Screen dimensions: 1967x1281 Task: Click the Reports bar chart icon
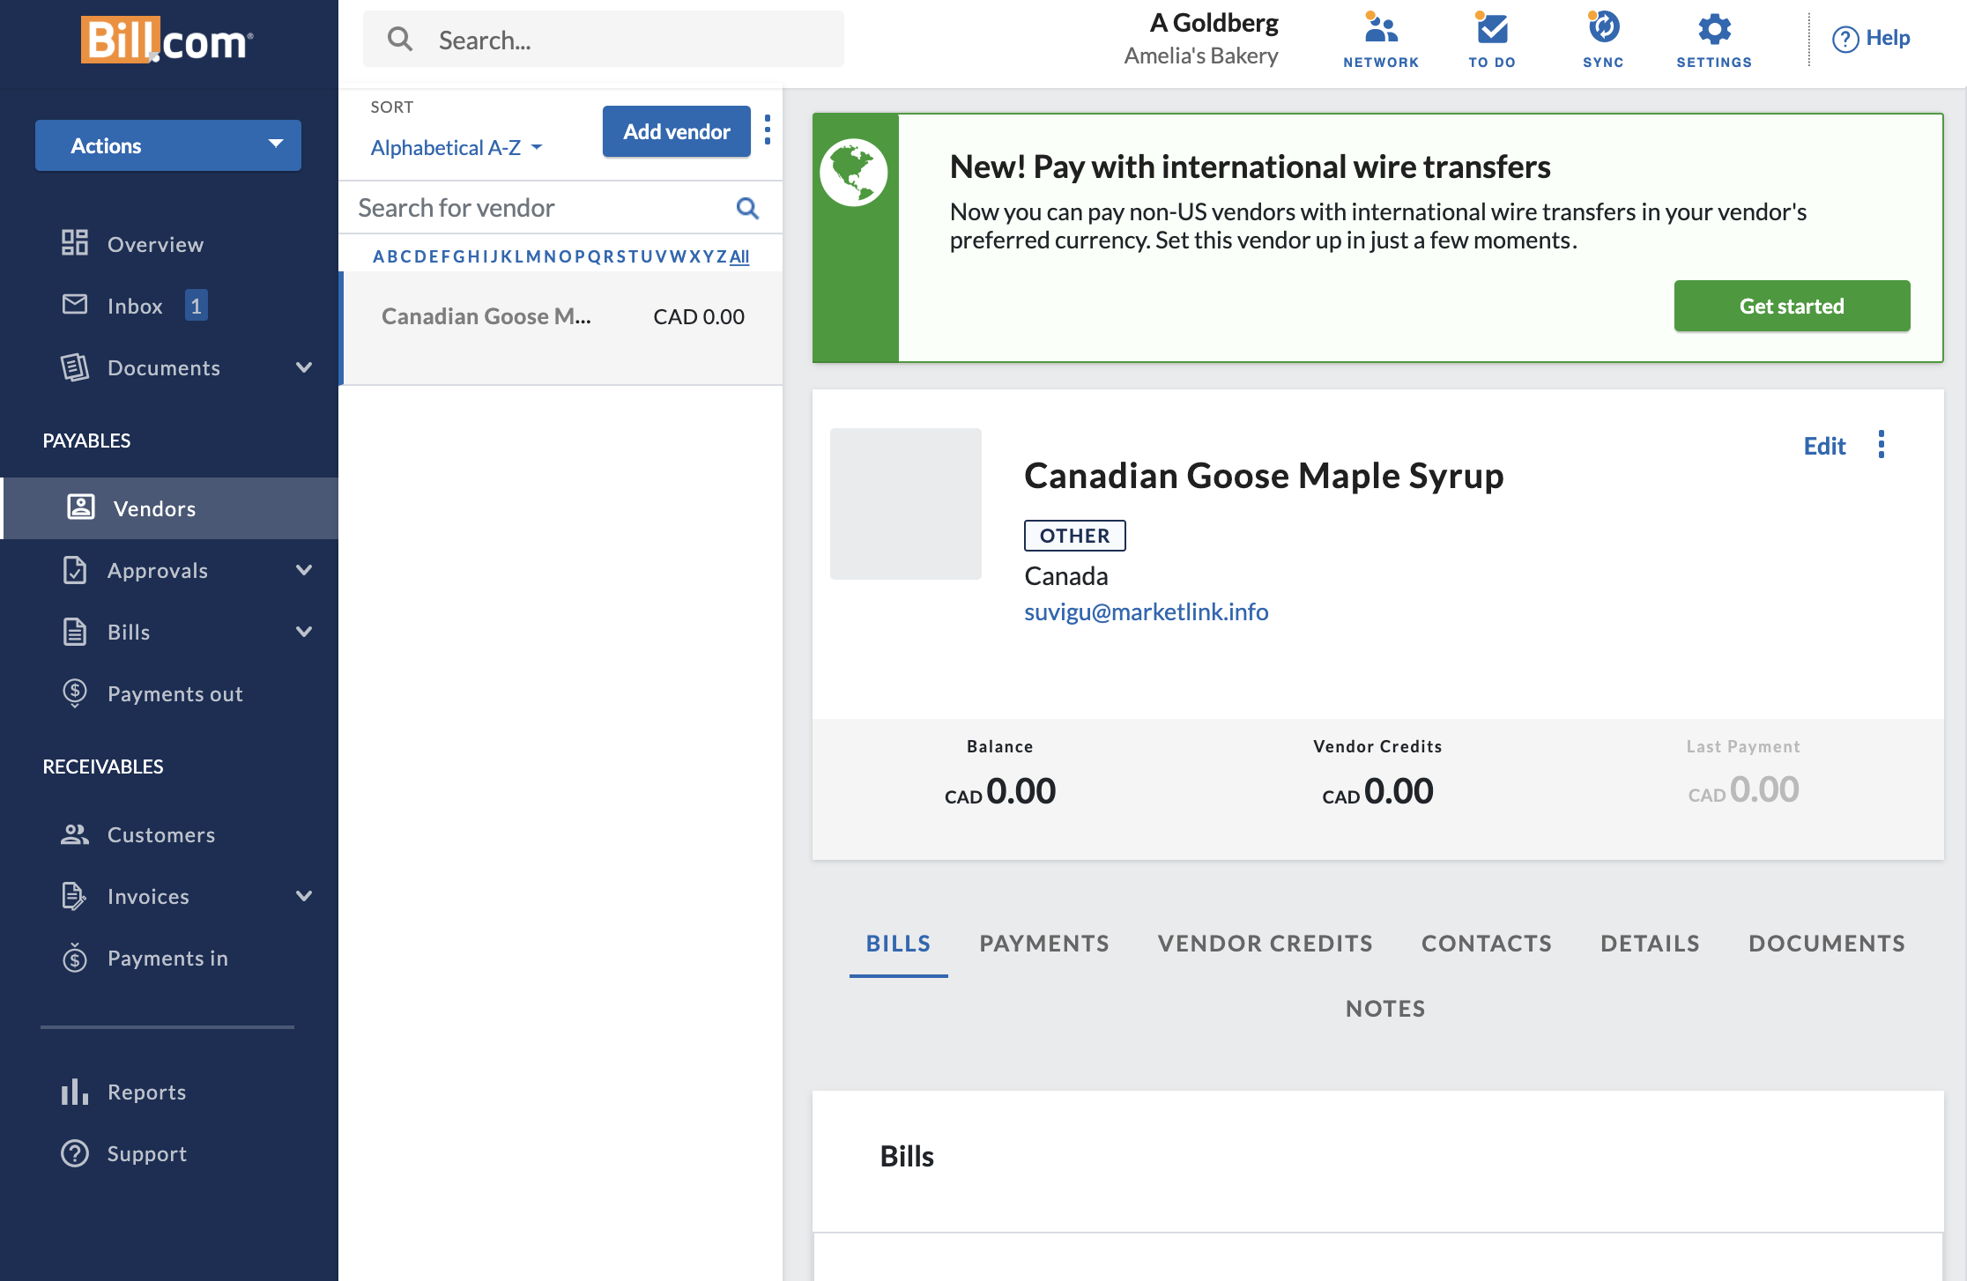[x=75, y=1092]
